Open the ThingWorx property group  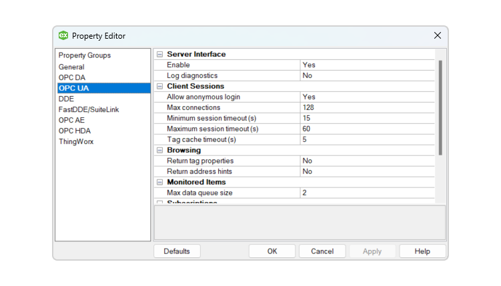pos(76,141)
